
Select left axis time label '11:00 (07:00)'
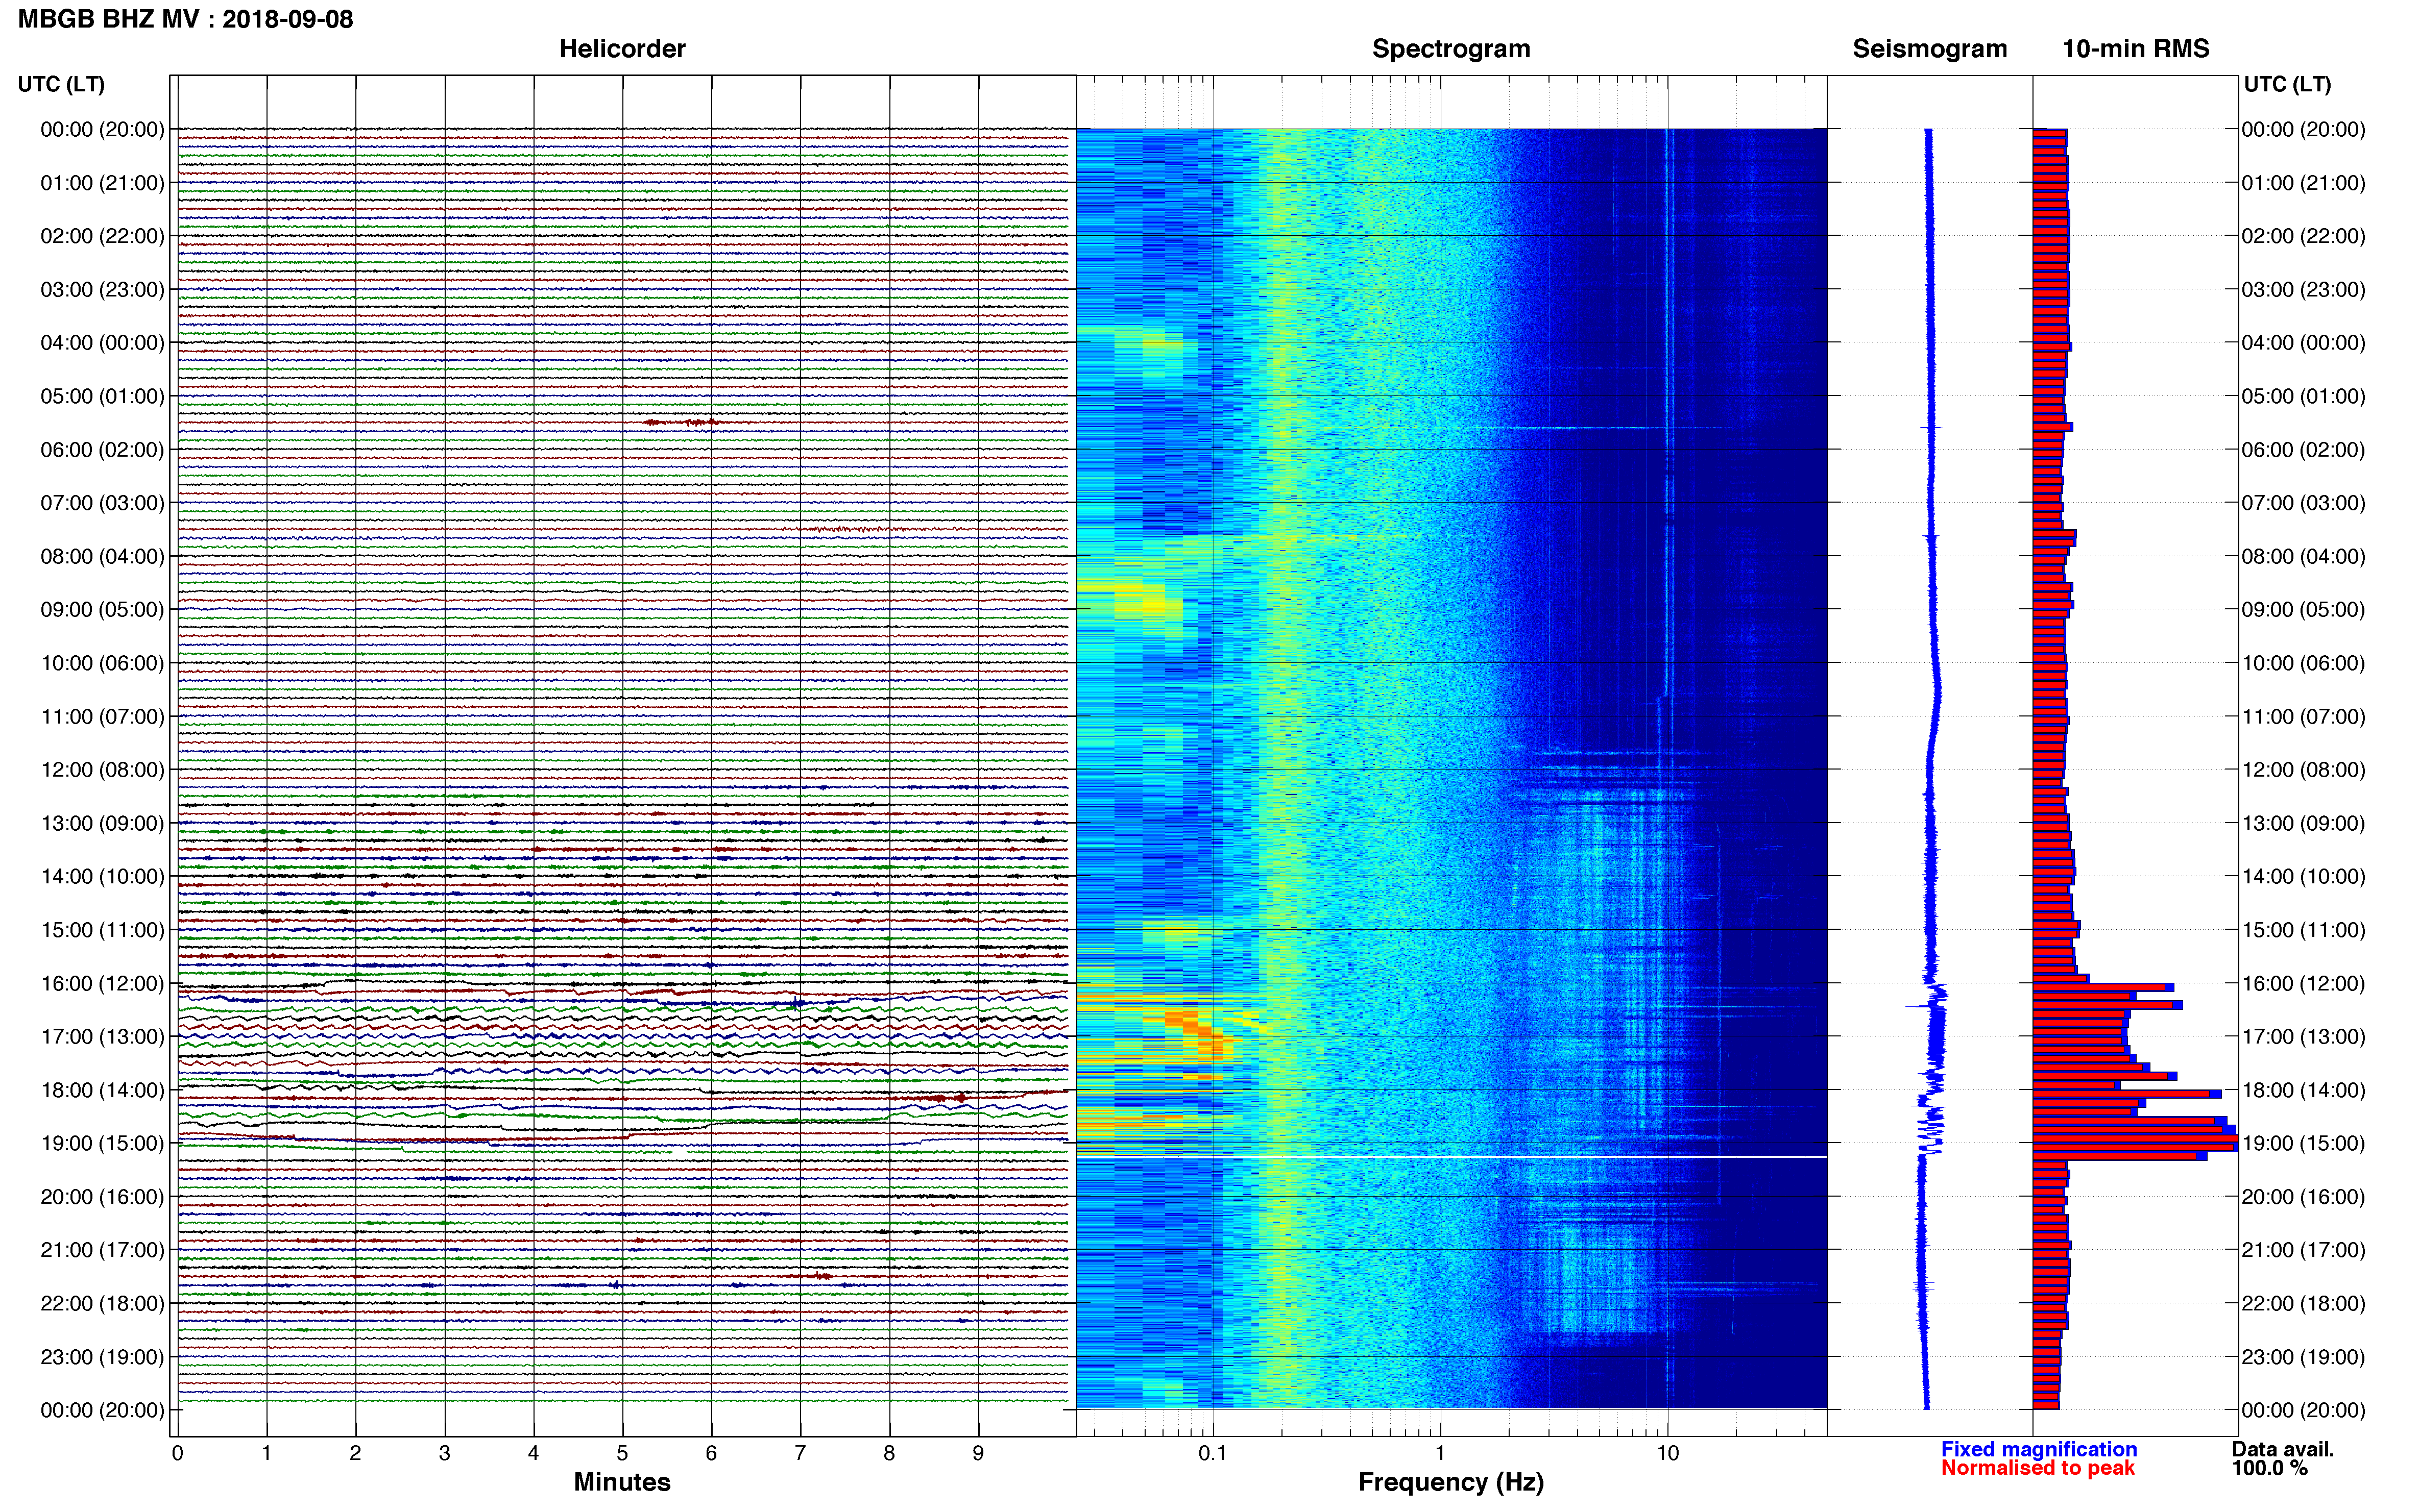[x=102, y=717]
